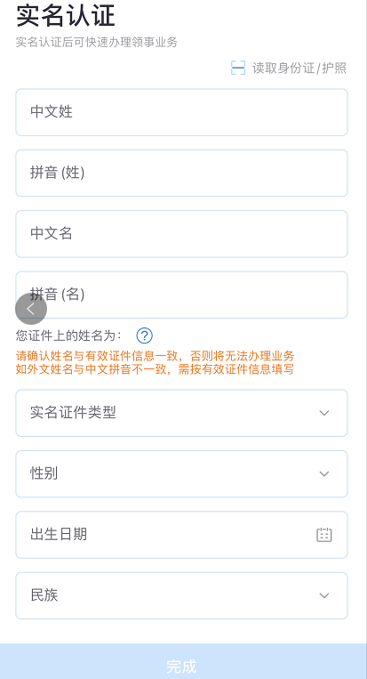Expand the 性别 selector
The height and width of the screenshot is (679, 367).
click(181, 473)
